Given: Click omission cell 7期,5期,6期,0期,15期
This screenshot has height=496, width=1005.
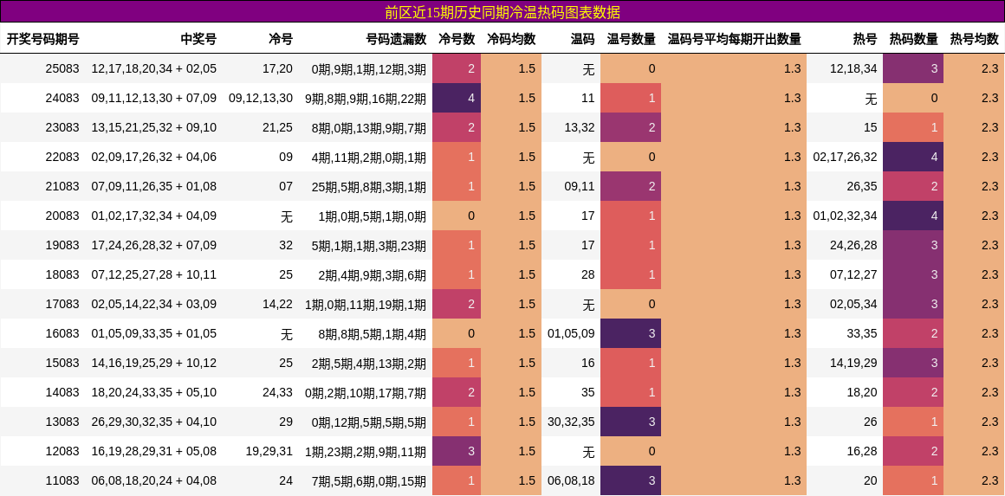Looking at the screenshot, I should (x=368, y=480).
